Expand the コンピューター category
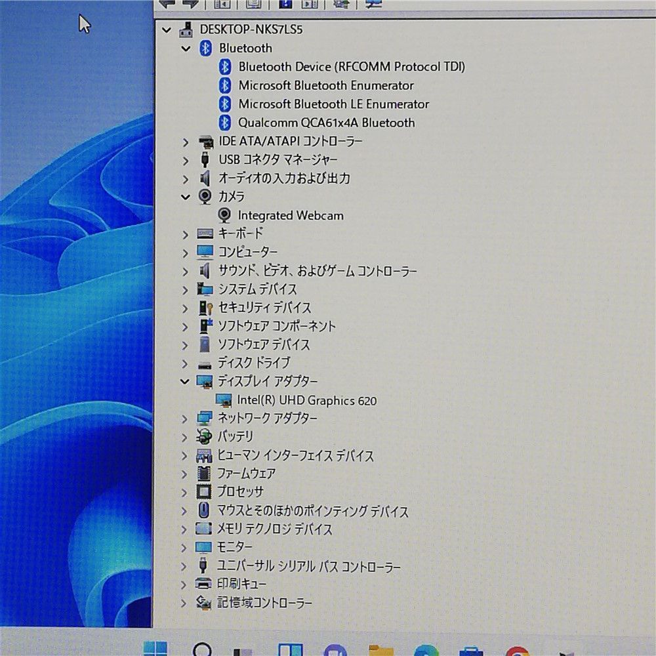 [x=186, y=253]
